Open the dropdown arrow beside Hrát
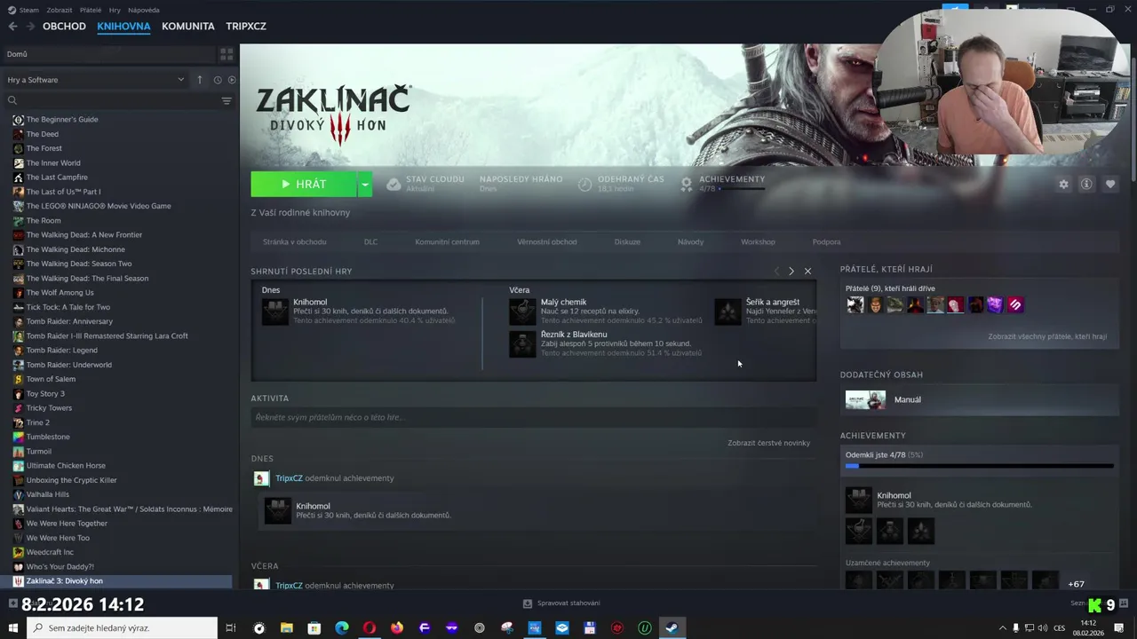The image size is (1137, 639). coord(364,185)
